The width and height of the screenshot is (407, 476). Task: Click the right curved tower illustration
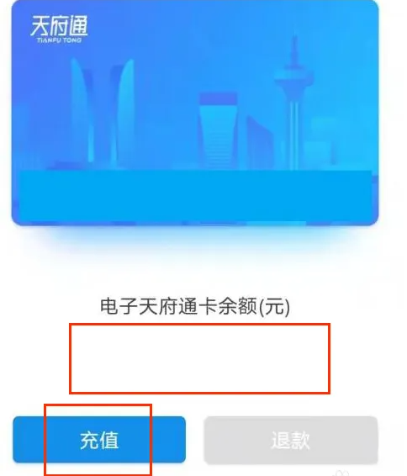[124, 113]
